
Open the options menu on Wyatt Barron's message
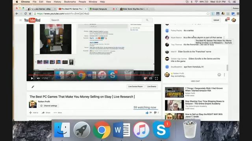click(x=224, y=38)
